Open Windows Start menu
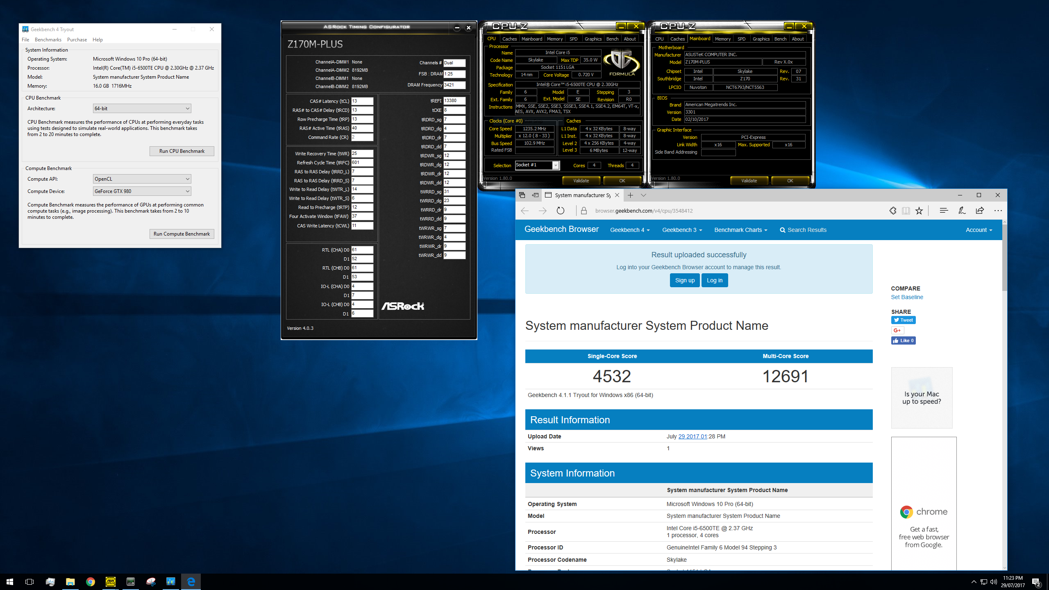This screenshot has height=590, width=1049. pos(10,582)
